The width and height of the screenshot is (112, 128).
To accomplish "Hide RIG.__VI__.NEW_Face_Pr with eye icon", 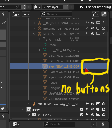I will [x=93, y=34].
